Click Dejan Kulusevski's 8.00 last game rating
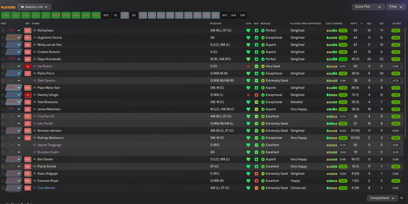Screen dimensions: 408x204 point(343,59)
